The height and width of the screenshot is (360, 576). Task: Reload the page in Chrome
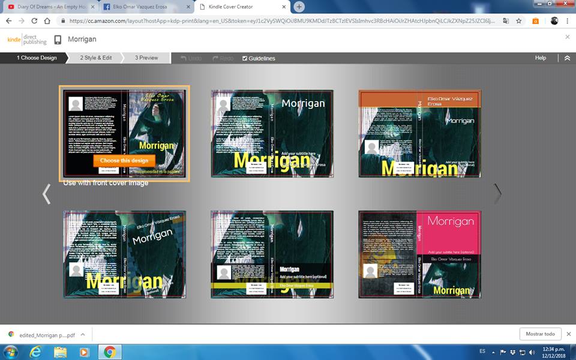pyautogui.click(x=34, y=20)
